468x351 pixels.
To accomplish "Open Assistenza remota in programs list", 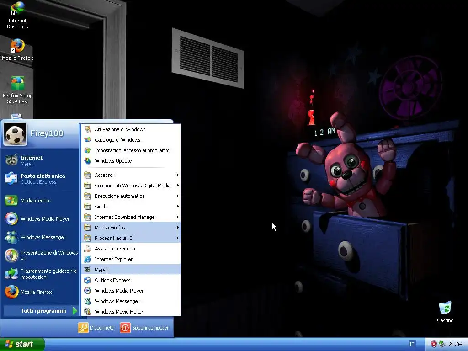I will point(131,248).
